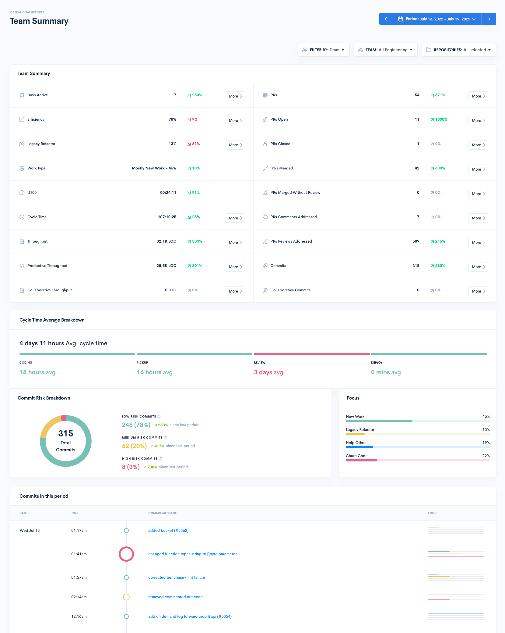Click the Throughput code file icon
The image size is (505, 633).
coord(22,241)
